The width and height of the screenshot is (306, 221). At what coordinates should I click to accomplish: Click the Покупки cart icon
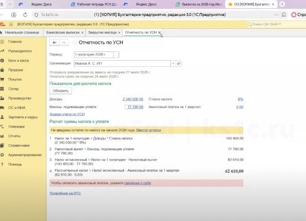(x=2, y=79)
